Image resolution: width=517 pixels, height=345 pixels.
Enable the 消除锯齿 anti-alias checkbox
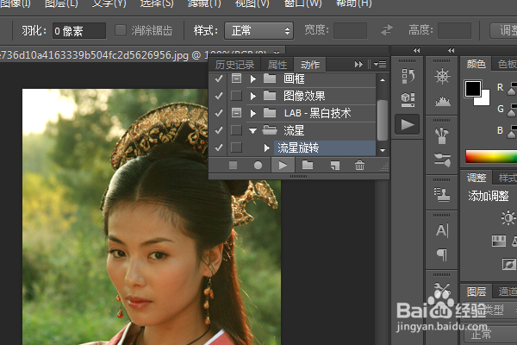click(121, 31)
